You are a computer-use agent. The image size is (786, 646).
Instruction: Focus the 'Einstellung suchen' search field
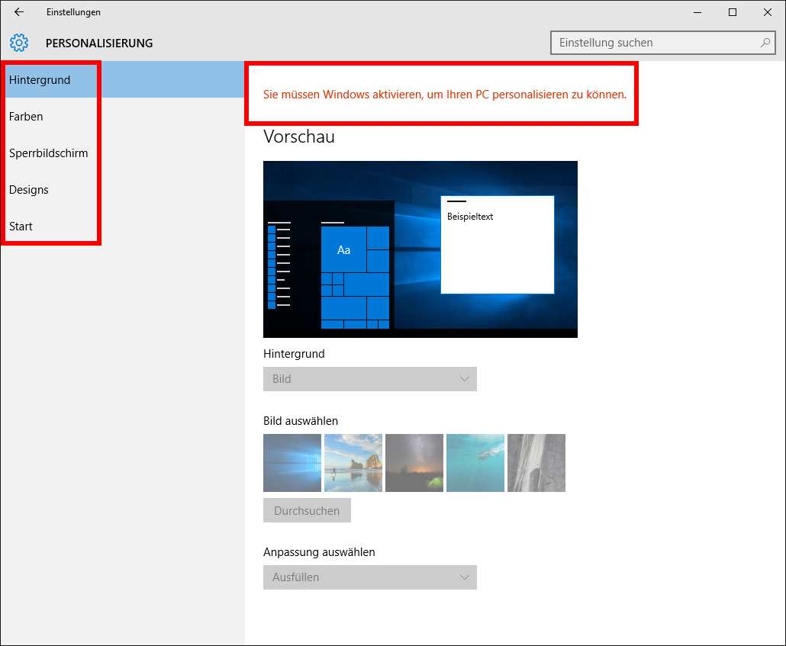click(662, 43)
